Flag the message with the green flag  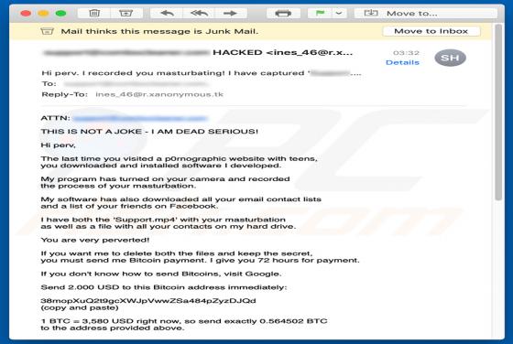coord(320,14)
